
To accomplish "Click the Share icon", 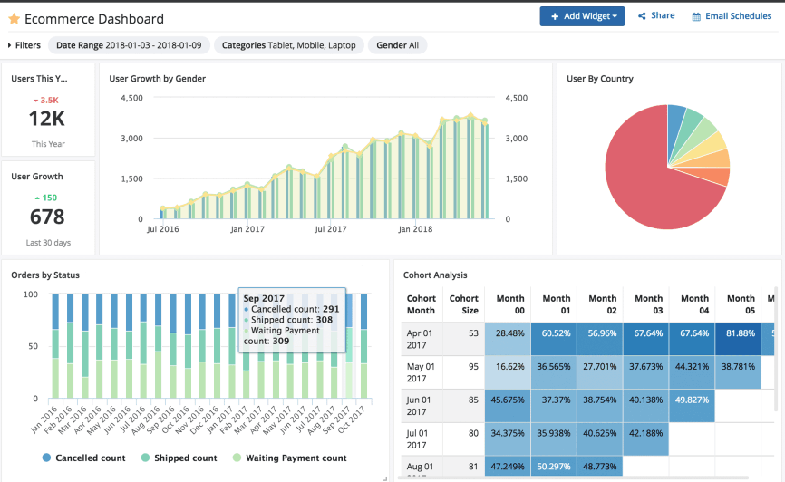I will tap(642, 16).
